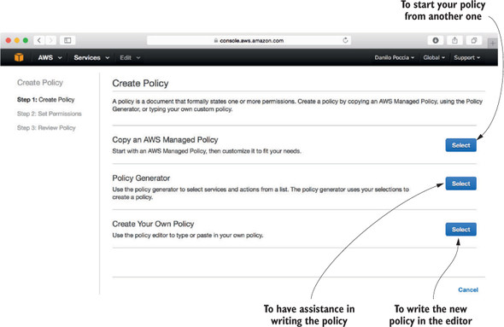Show all tabs icon in Safari
The width and height of the screenshot is (504, 327).
474,40
